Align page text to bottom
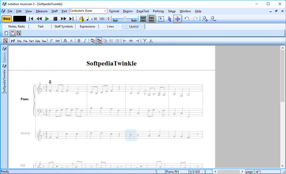Screen dimensions: 286x174 pos(151,41)
